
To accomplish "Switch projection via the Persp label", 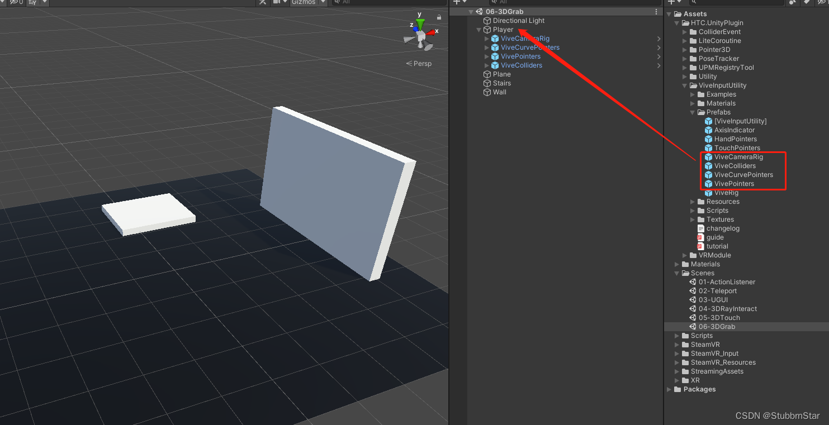I will pyautogui.click(x=419, y=64).
